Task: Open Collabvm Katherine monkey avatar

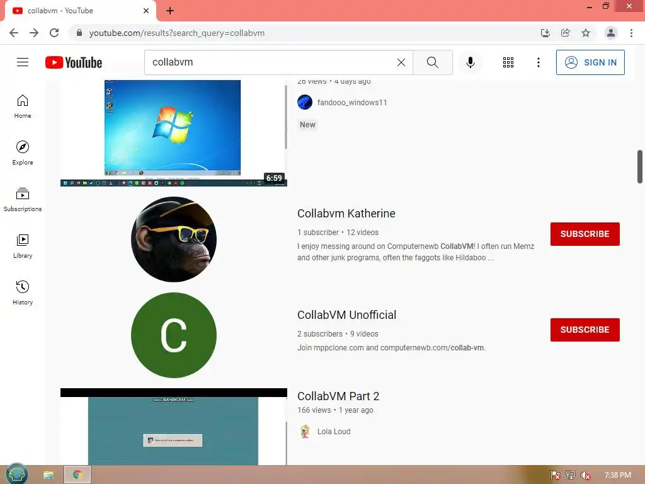Action: 174,239
